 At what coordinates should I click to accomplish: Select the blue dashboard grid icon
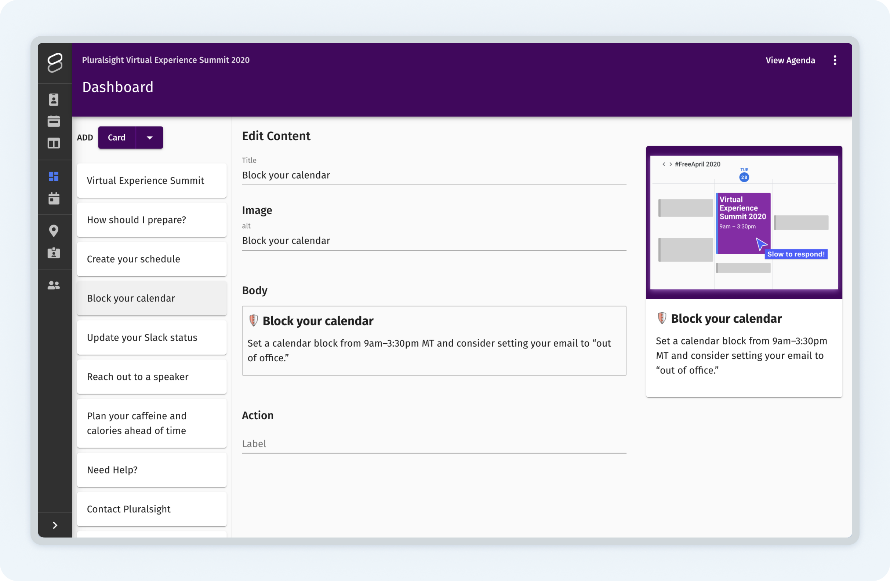click(54, 176)
